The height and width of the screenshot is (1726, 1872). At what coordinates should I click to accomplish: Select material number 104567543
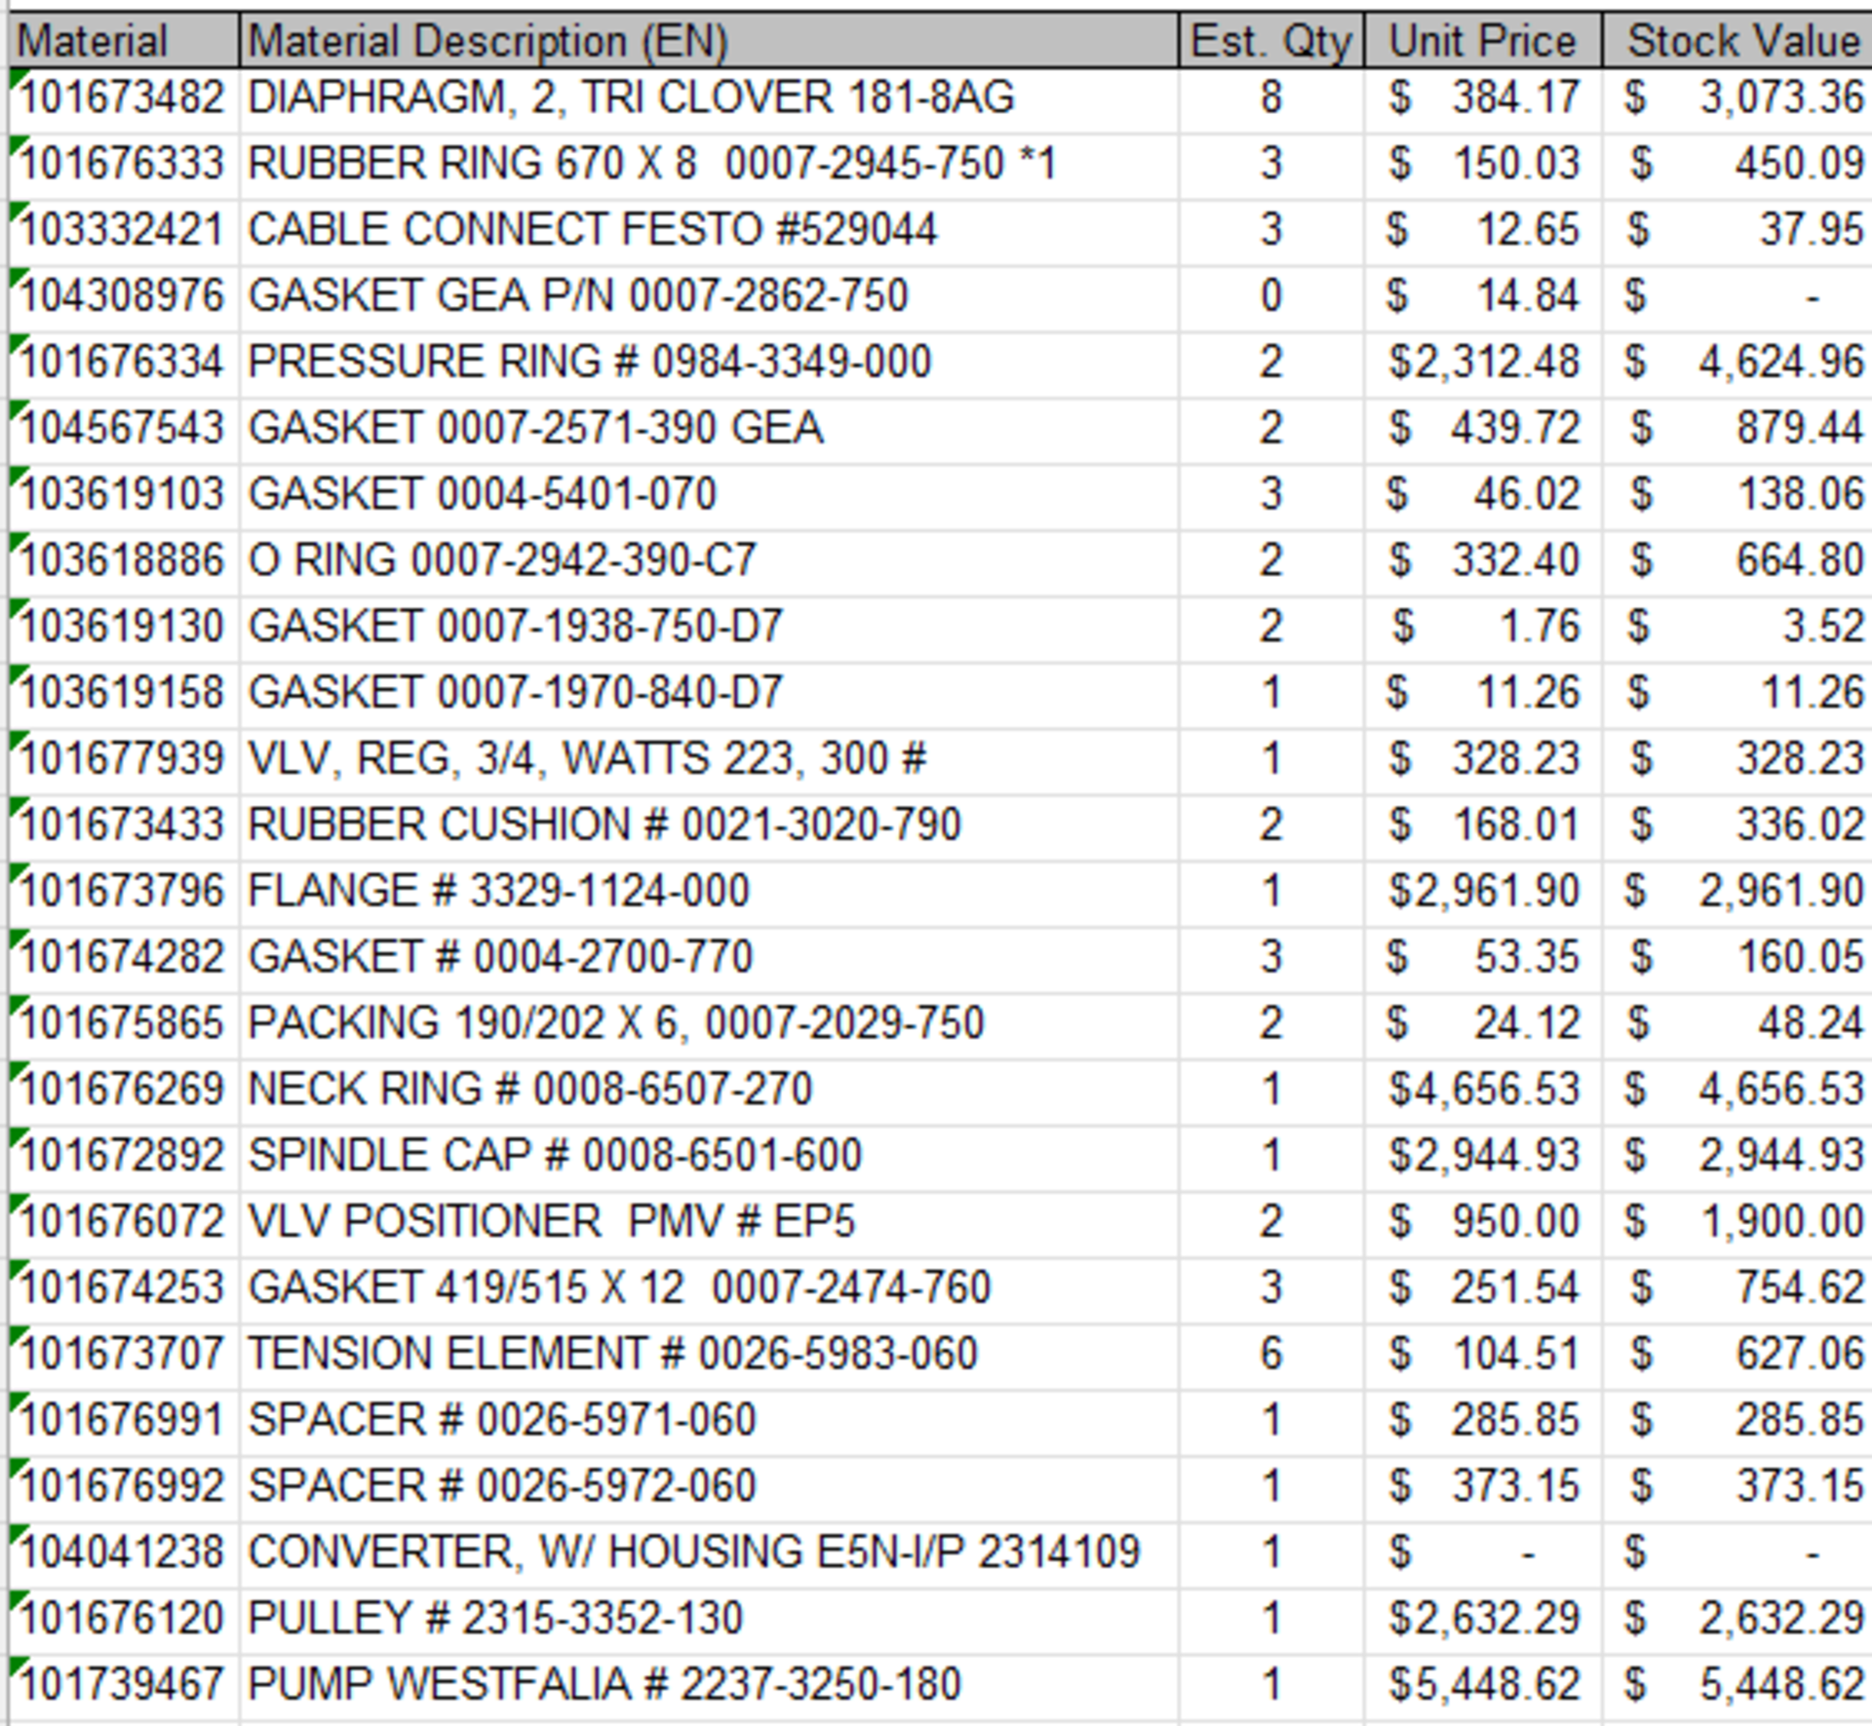coord(123,432)
